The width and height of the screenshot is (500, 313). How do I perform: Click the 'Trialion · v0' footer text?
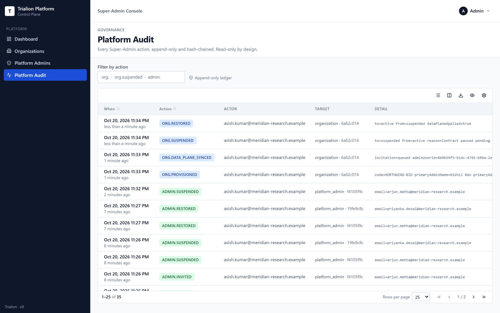pos(14,307)
